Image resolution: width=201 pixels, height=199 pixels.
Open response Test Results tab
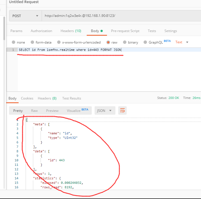pyautogui.click(x=72, y=98)
